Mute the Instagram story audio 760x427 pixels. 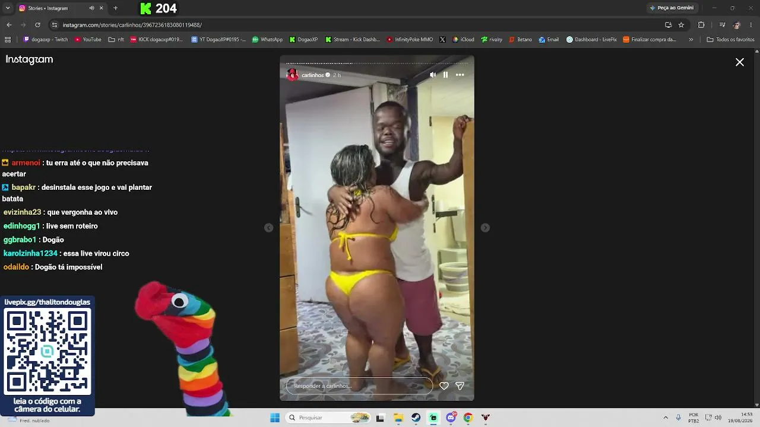point(432,75)
